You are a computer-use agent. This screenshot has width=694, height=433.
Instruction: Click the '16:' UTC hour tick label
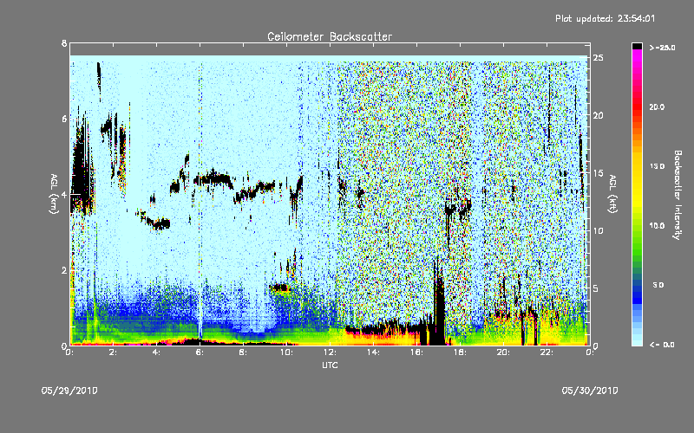[416, 352]
